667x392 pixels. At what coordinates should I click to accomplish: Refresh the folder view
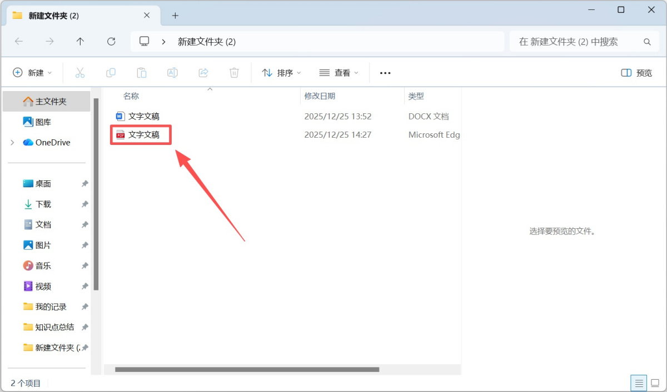coord(111,41)
